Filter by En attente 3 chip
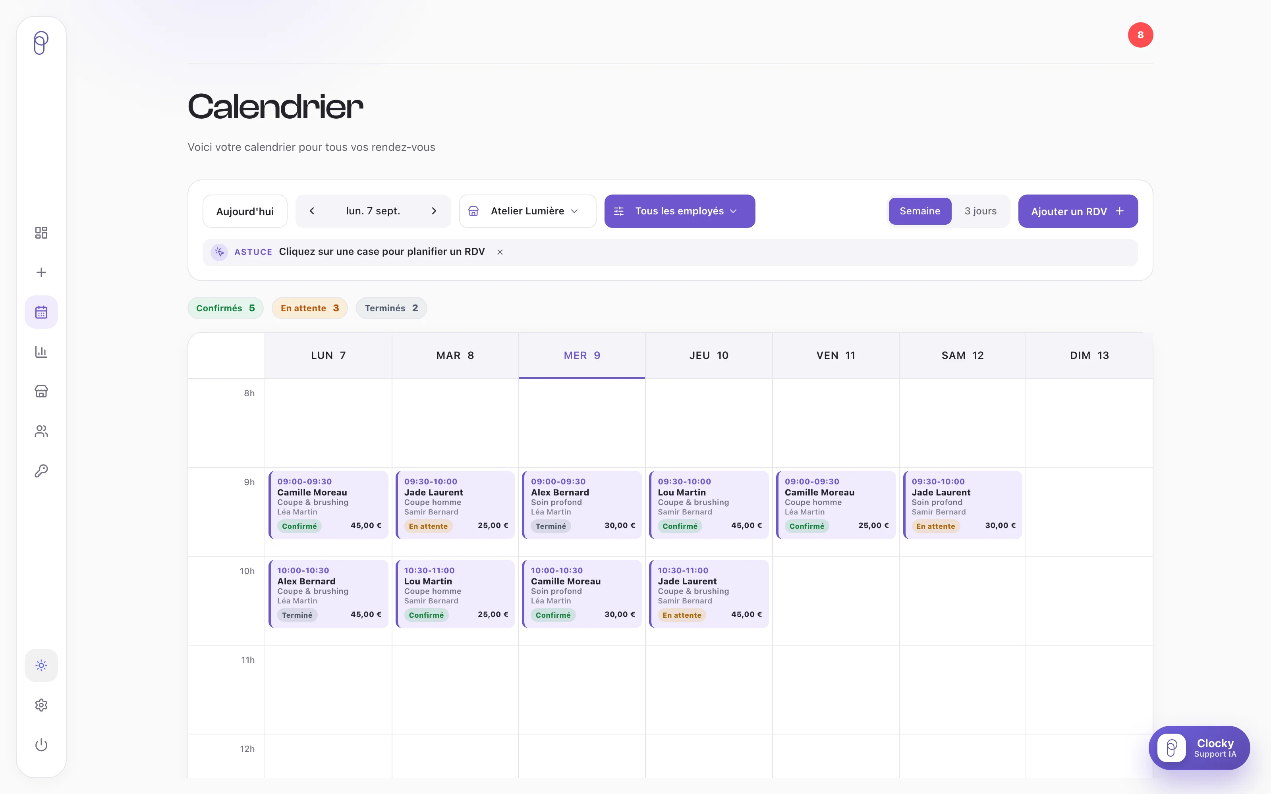 coord(309,308)
